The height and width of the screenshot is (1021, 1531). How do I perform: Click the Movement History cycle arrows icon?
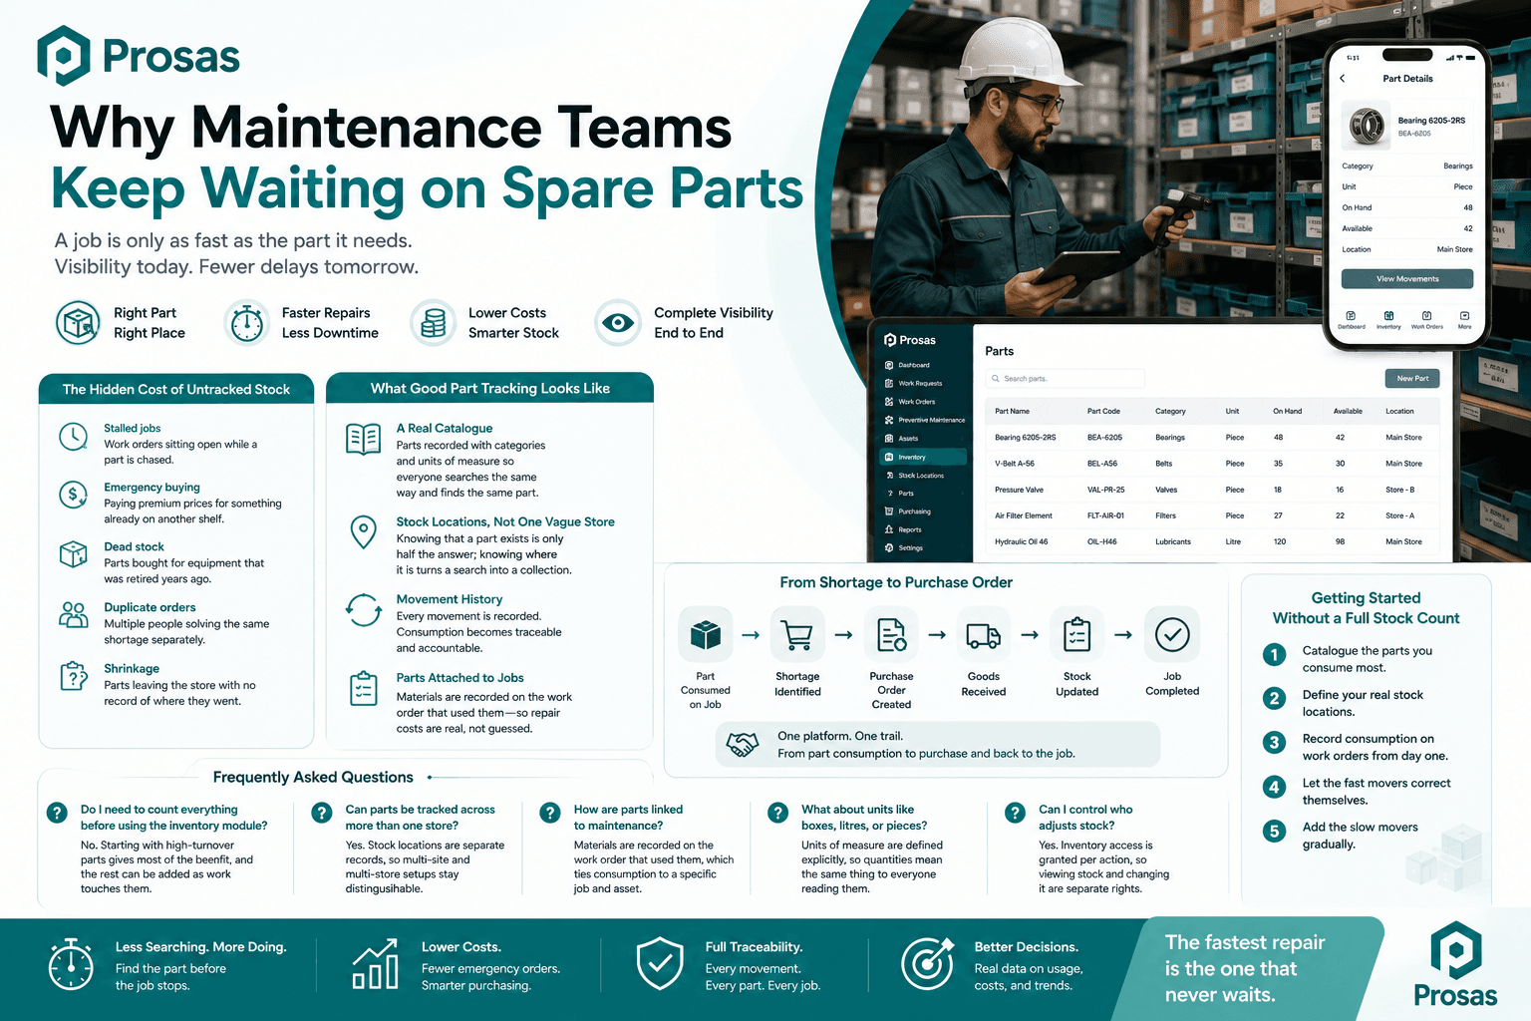click(364, 610)
